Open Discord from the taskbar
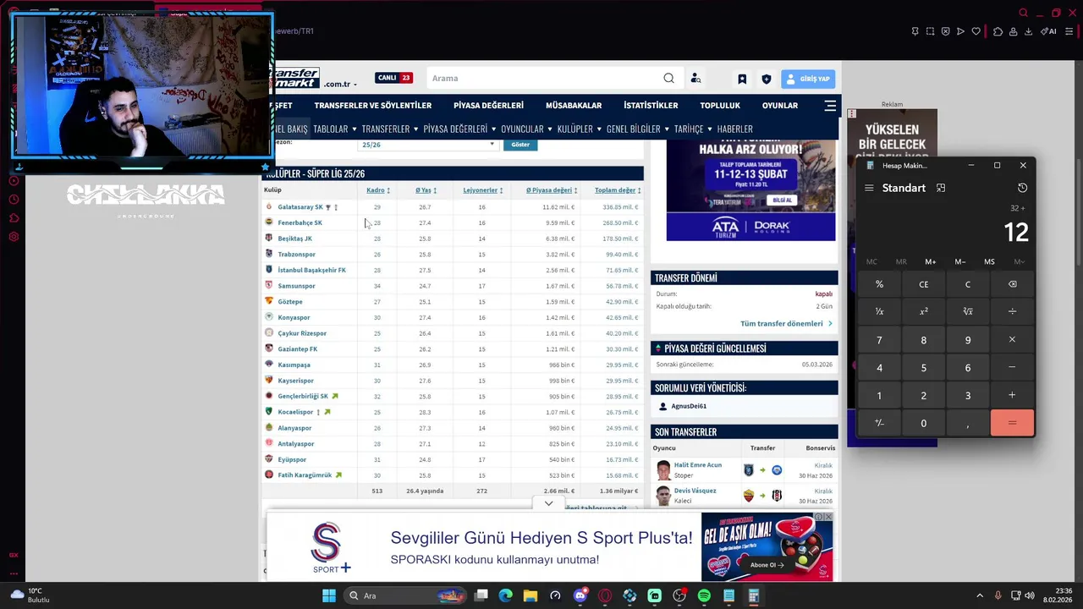The image size is (1083, 609). pos(580,595)
